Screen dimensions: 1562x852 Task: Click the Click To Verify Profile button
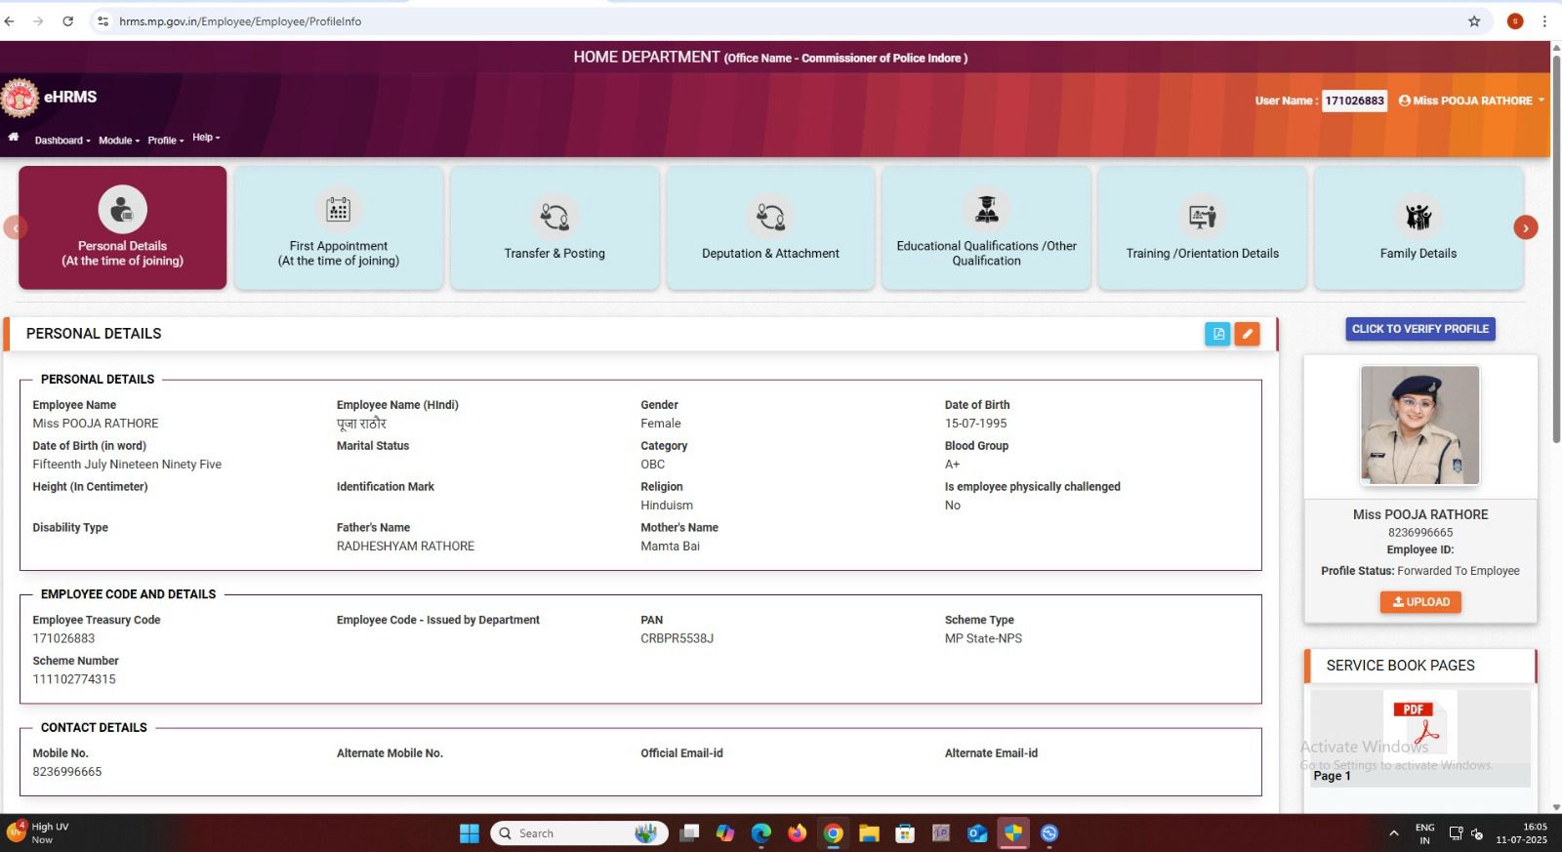pyautogui.click(x=1419, y=329)
